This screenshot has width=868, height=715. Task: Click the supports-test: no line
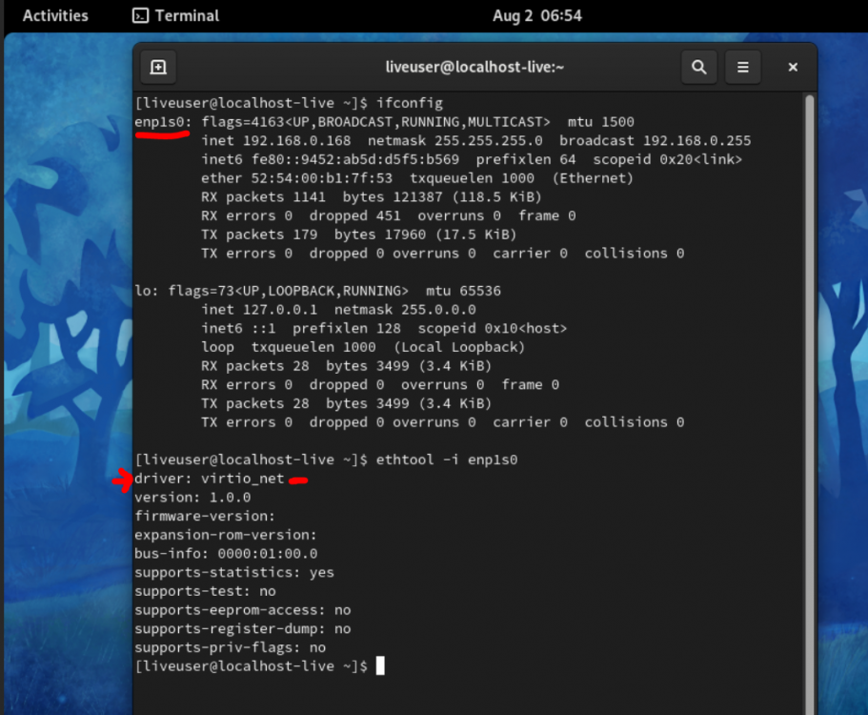[x=205, y=591]
